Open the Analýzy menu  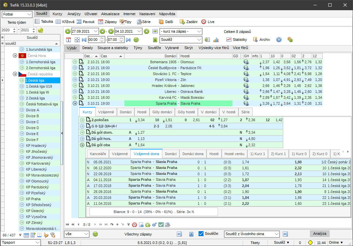74,14
